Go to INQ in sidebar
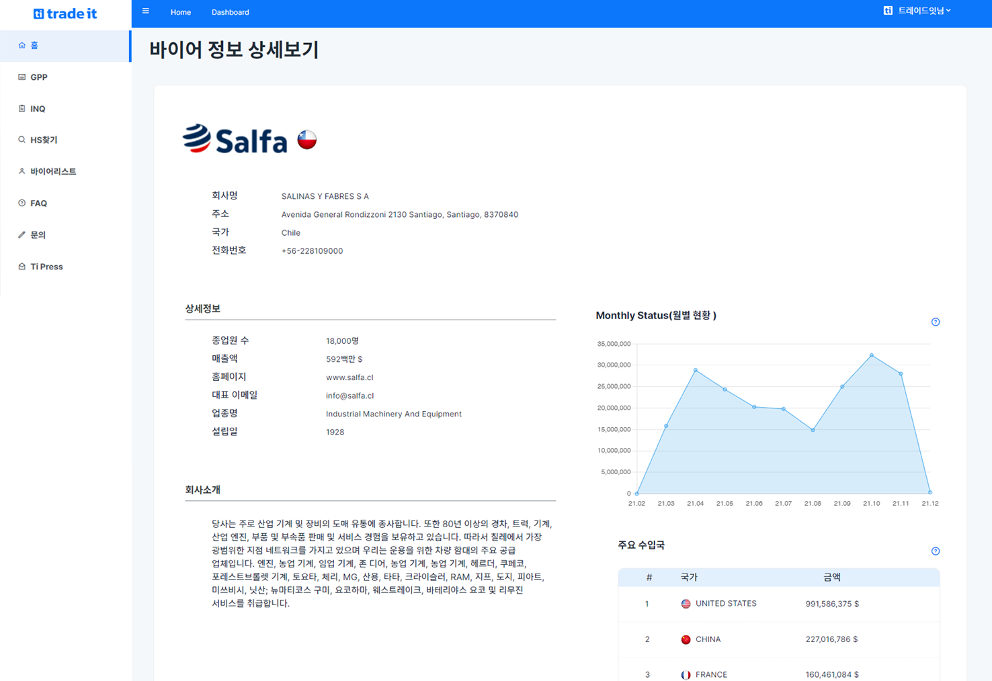 pos(38,109)
